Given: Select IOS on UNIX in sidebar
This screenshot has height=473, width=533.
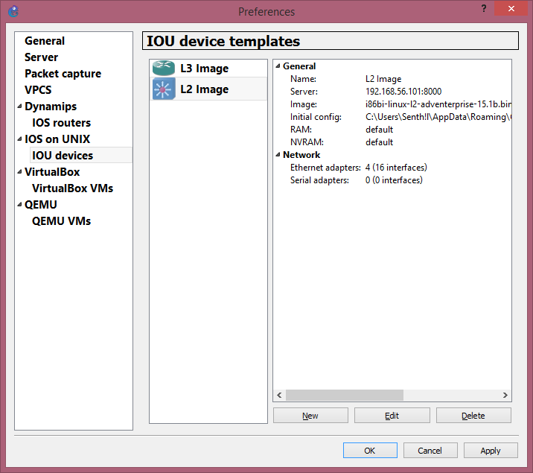Looking at the screenshot, I should (x=57, y=139).
